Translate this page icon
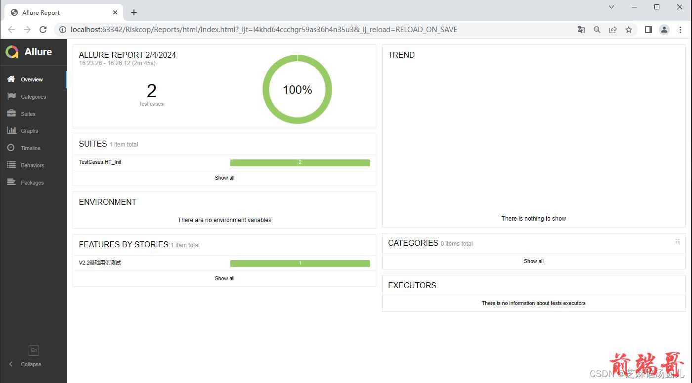The width and height of the screenshot is (692, 383). click(581, 30)
